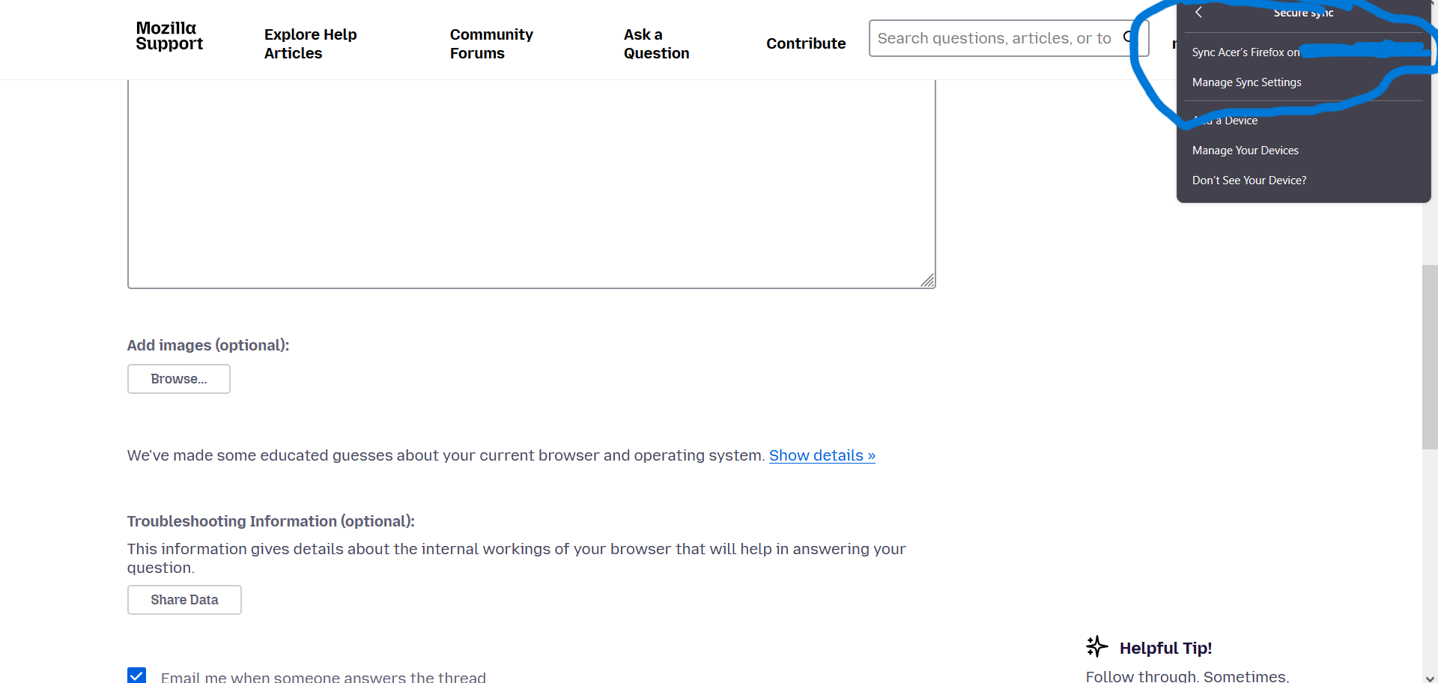
Task: Select Manage Your Devices entry
Action: click(1245, 151)
